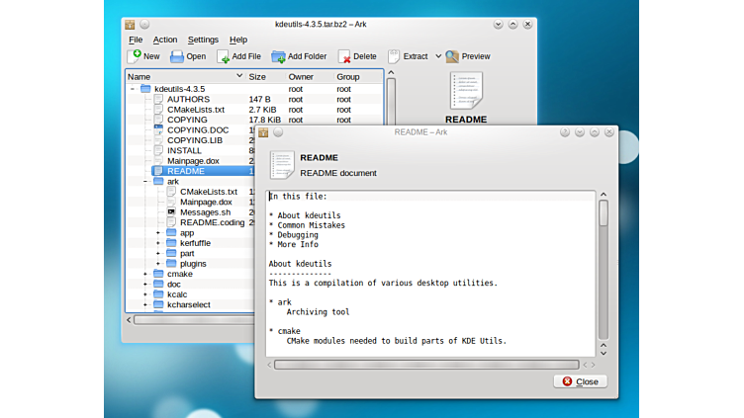Click the Preview toolbar icon
The image size is (744, 418).
pyautogui.click(x=452, y=56)
